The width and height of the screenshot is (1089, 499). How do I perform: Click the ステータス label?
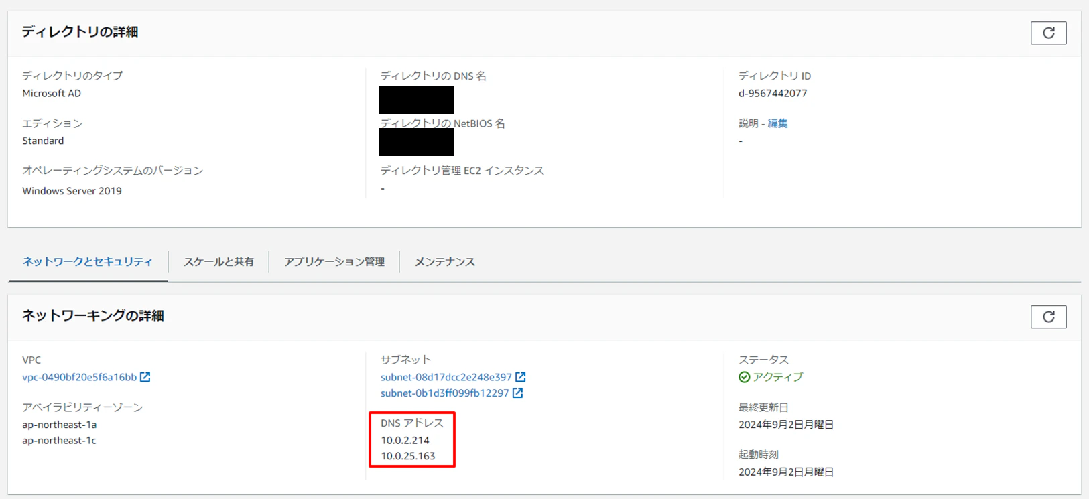(764, 360)
